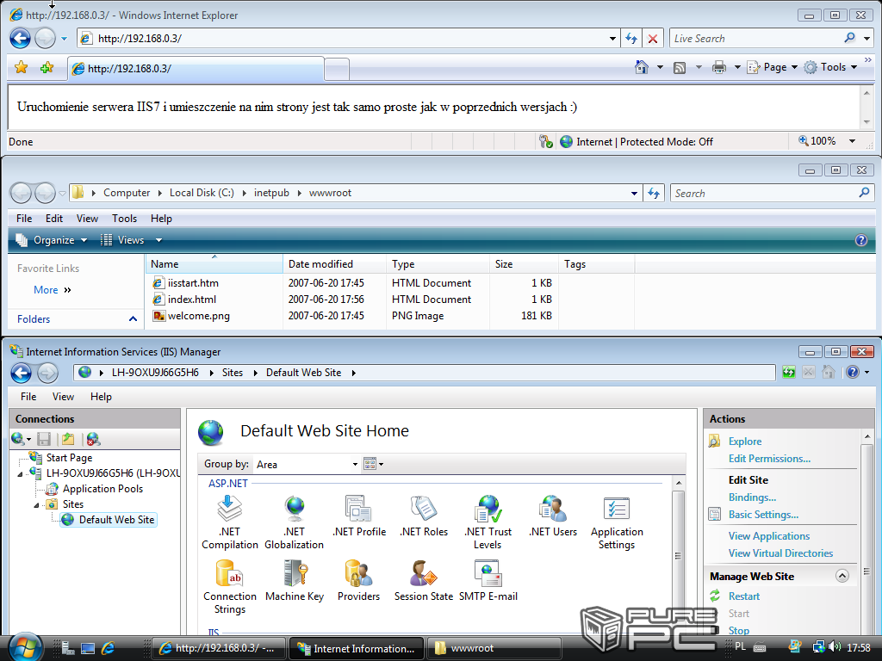
Task: Open the Providers feature
Action: tap(359, 580)
